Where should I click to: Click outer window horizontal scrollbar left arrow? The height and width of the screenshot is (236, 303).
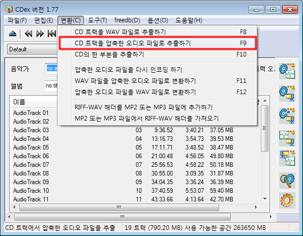coord(9,217)
